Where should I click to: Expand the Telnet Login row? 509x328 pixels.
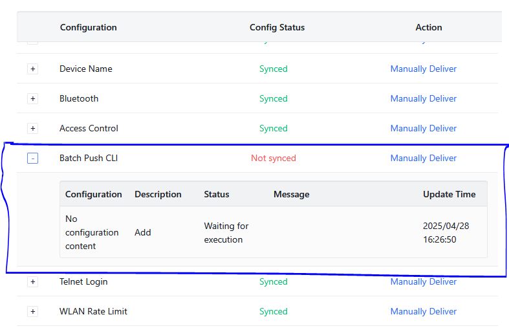click(x=32, y=282)
